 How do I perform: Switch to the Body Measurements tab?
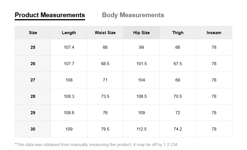pos(133,15)
